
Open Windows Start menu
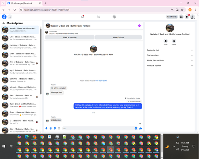click(x=4, y=146)
